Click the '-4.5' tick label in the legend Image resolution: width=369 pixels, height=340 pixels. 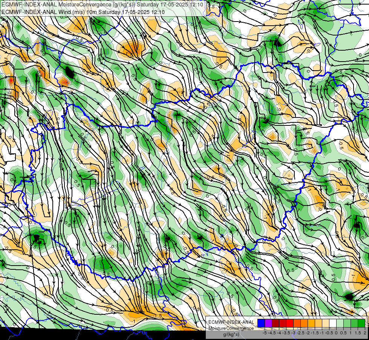click(272, 333)
